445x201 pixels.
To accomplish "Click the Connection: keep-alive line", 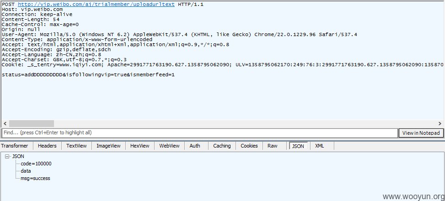I will pos(37,15).
